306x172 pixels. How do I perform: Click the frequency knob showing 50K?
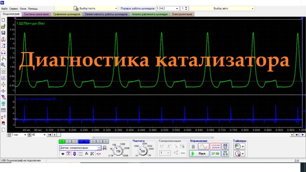143,151
